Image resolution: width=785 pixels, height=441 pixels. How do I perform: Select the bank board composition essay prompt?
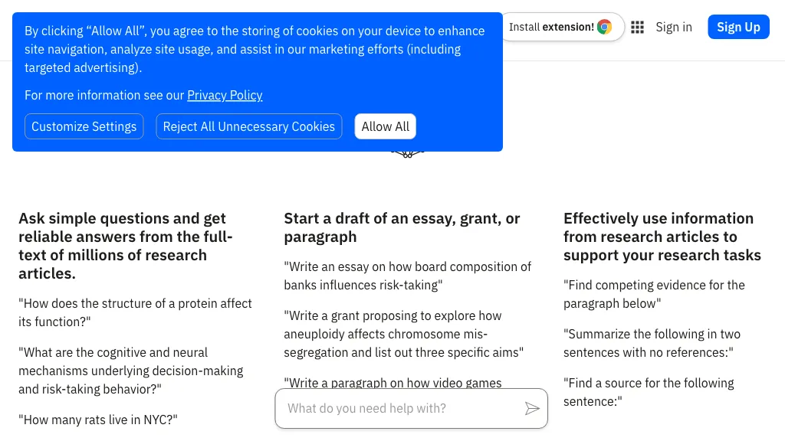coord(407,276)
